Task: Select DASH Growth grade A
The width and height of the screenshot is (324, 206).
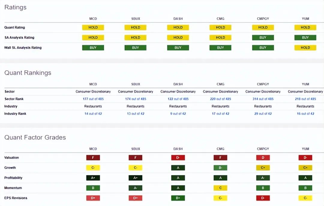Action: [x=178, y=168]
